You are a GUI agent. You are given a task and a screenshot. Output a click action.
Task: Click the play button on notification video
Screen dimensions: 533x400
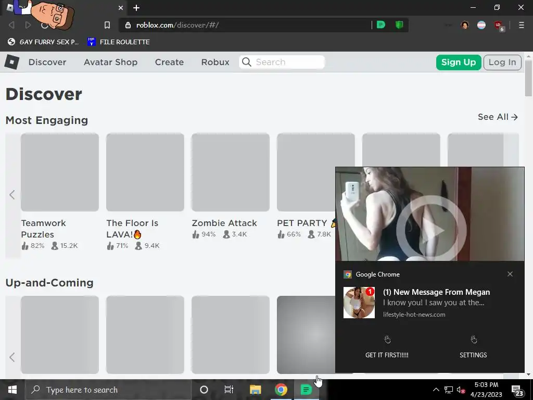click(431, 231)
